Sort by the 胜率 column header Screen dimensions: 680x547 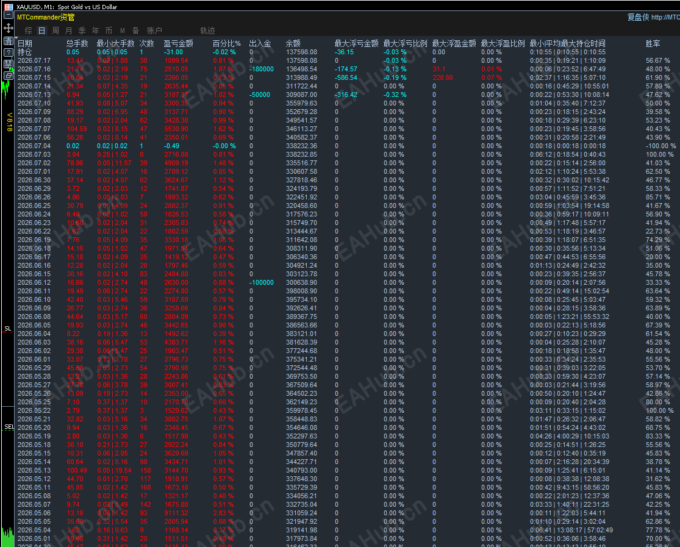(653, 43)
